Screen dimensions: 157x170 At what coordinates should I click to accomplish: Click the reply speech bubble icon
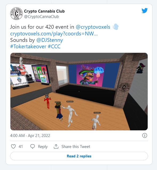(x=33, y=146)
